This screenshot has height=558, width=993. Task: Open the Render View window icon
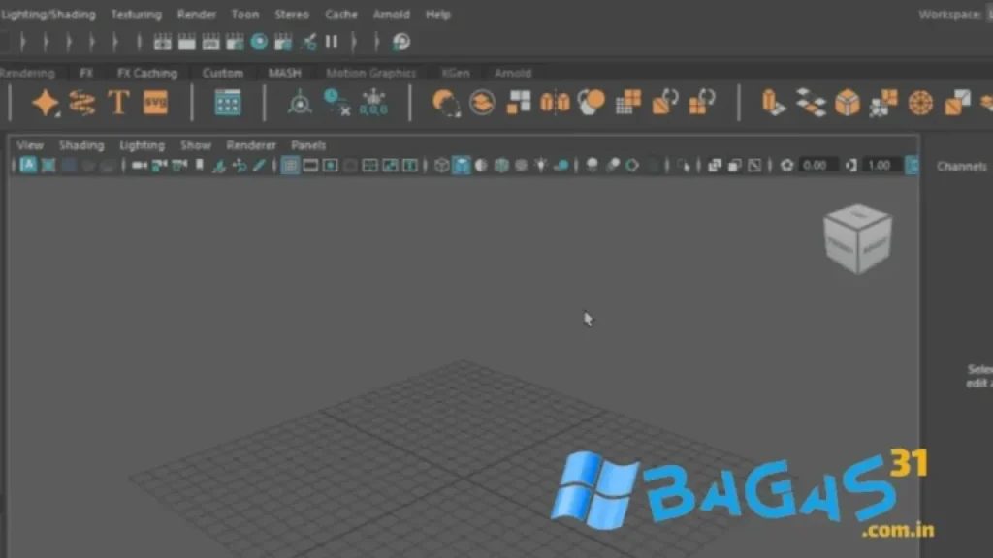[x=163, y=42]
